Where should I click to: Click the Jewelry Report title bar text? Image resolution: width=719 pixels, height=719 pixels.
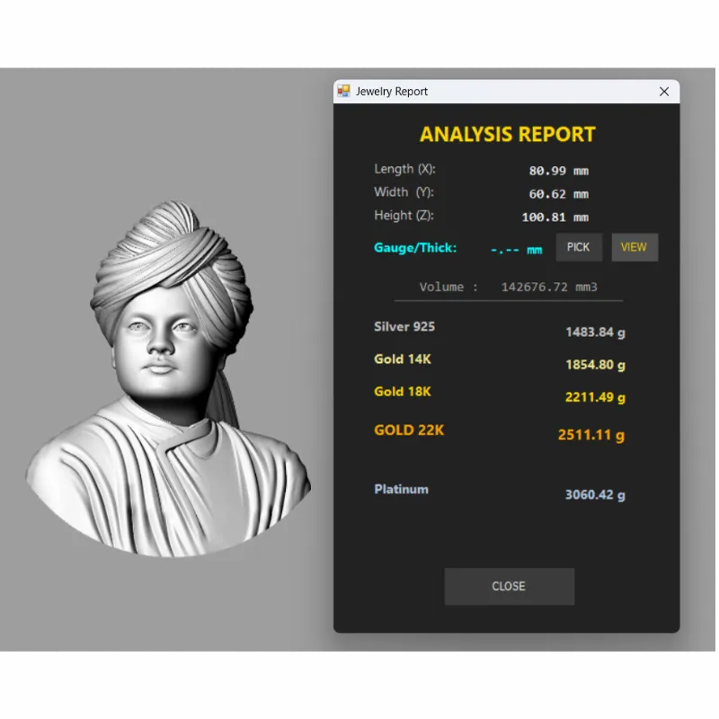tap(392, 92)
